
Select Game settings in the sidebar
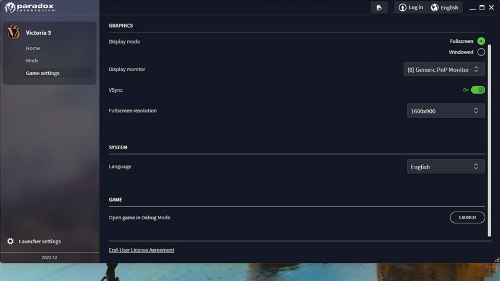click(42, 73)
